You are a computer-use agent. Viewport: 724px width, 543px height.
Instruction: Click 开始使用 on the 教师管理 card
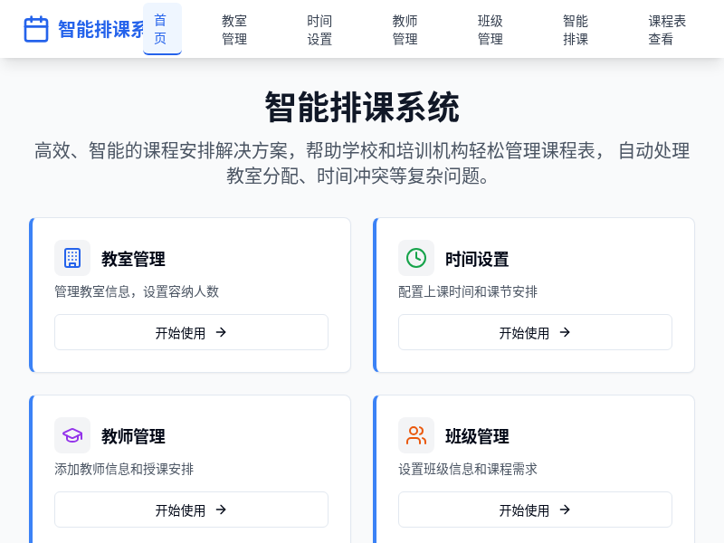pos(191,510)
